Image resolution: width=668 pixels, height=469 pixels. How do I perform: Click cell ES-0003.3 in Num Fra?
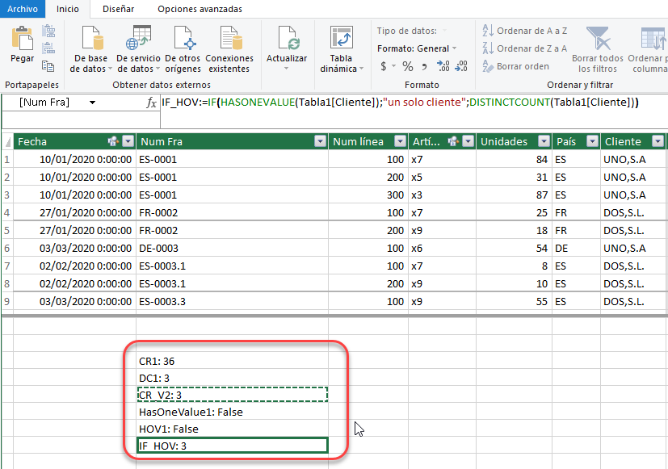point(232,301)
